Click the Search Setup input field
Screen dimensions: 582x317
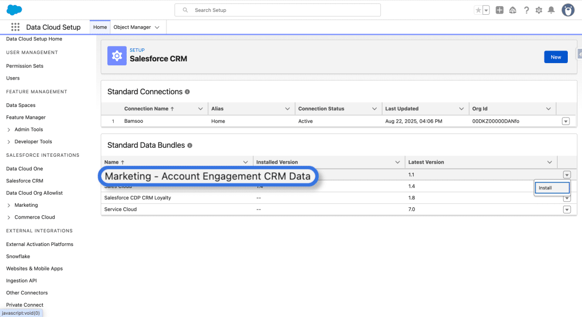click(x=277, y=10)
